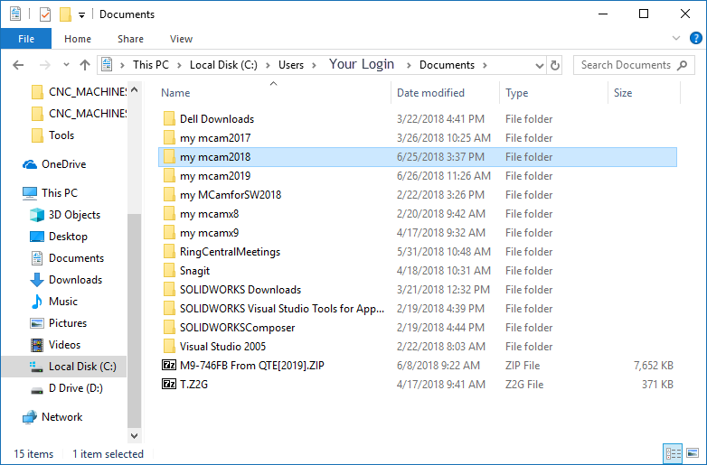Image resolution: width=707 pixels, height=465 pixels.
Task: Open Music in navigation pane
Action: 54,302
